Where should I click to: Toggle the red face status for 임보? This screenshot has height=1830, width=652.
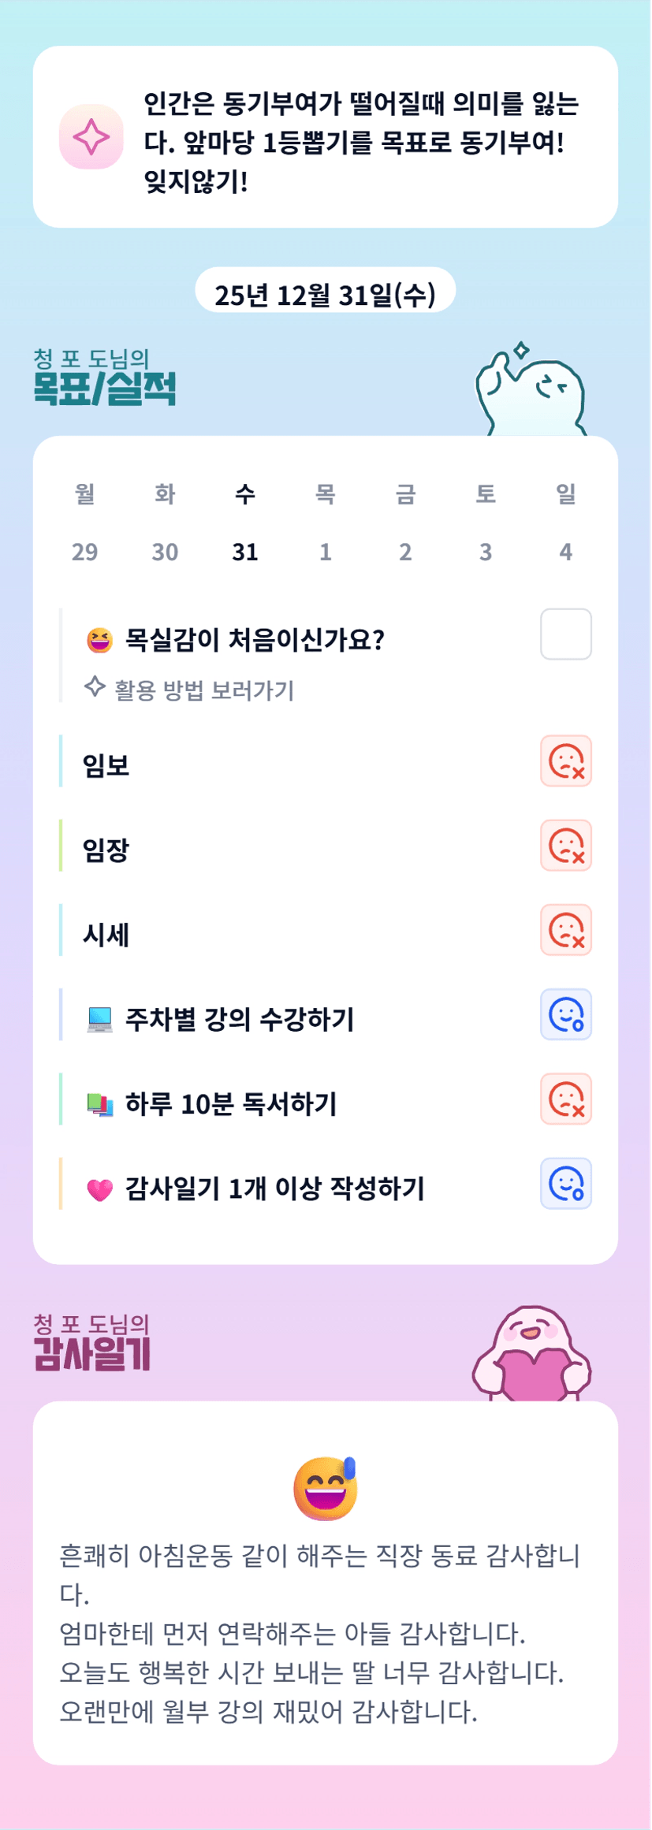tap(565, 761)
